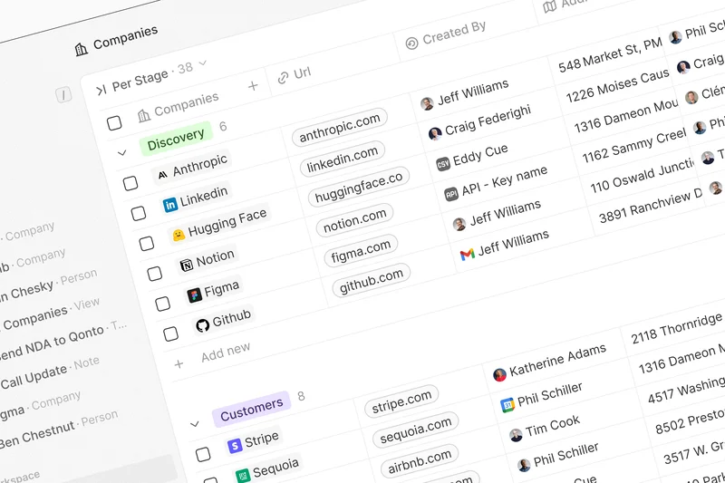725x483 pixels.
Task: Check the Stripe row checkbox
Action: point(203,454)
